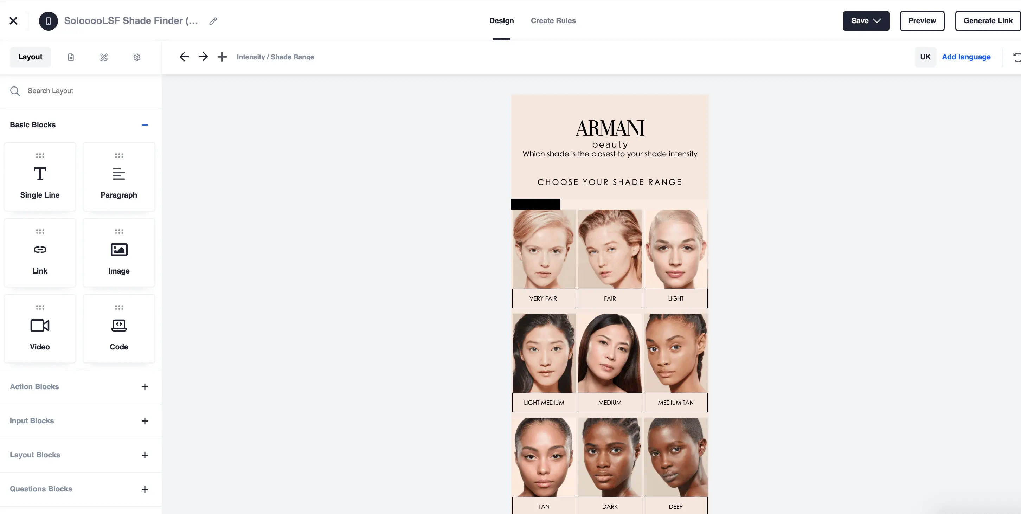This screenshot has height=514, width=1021.
Task: Select the LIGHT shade button
Action: 675,298
